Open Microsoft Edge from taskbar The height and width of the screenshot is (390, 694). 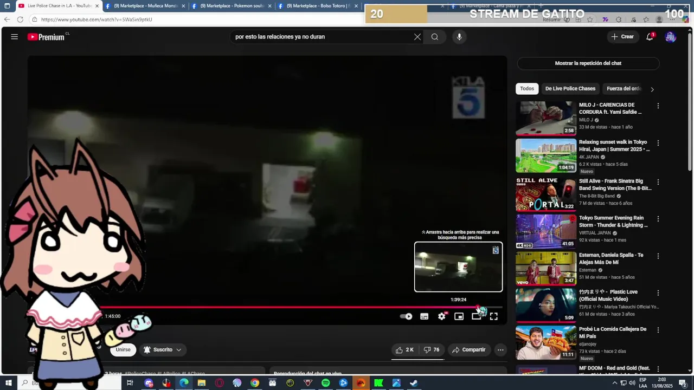pyautogui.click(x=184, y=383)
